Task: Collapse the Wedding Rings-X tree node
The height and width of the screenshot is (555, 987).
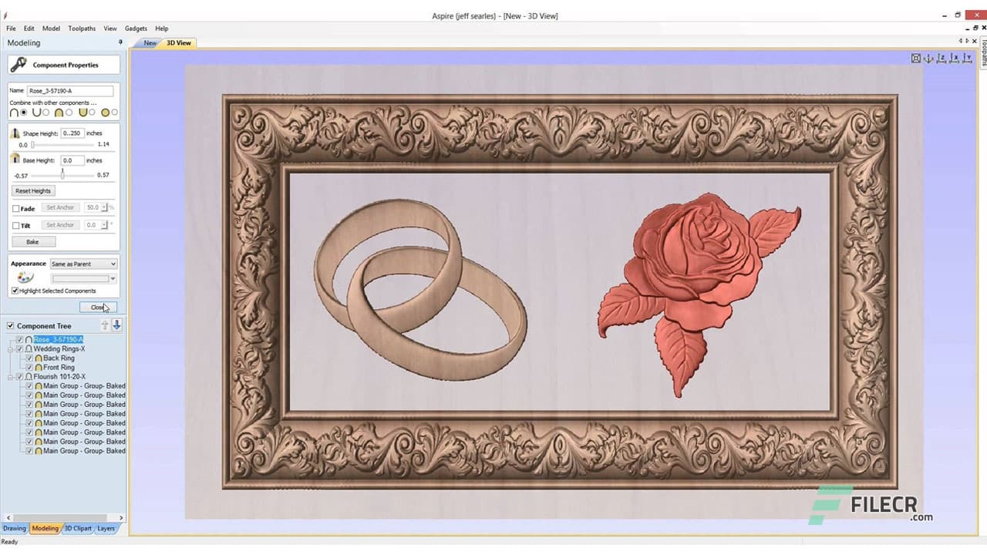Action: tap(11, 348)
